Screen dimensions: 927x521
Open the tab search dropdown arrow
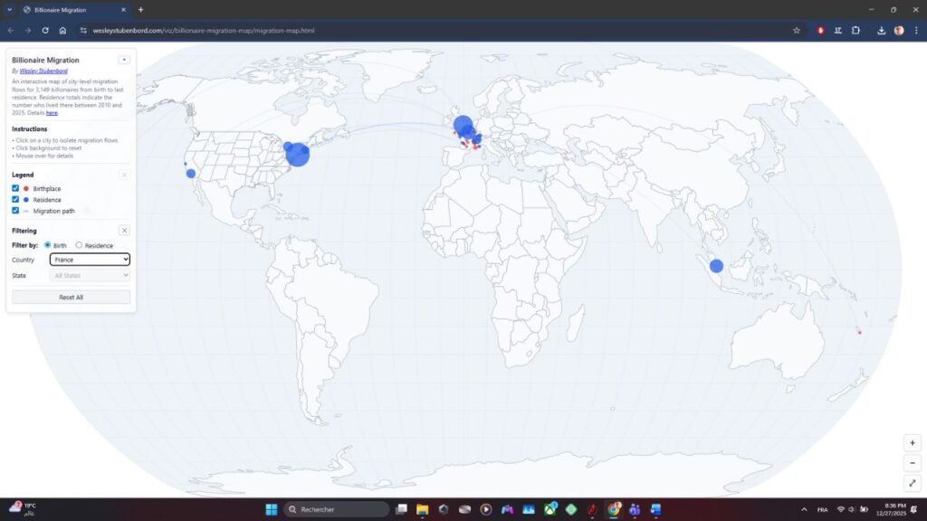(x=9, y=9)
